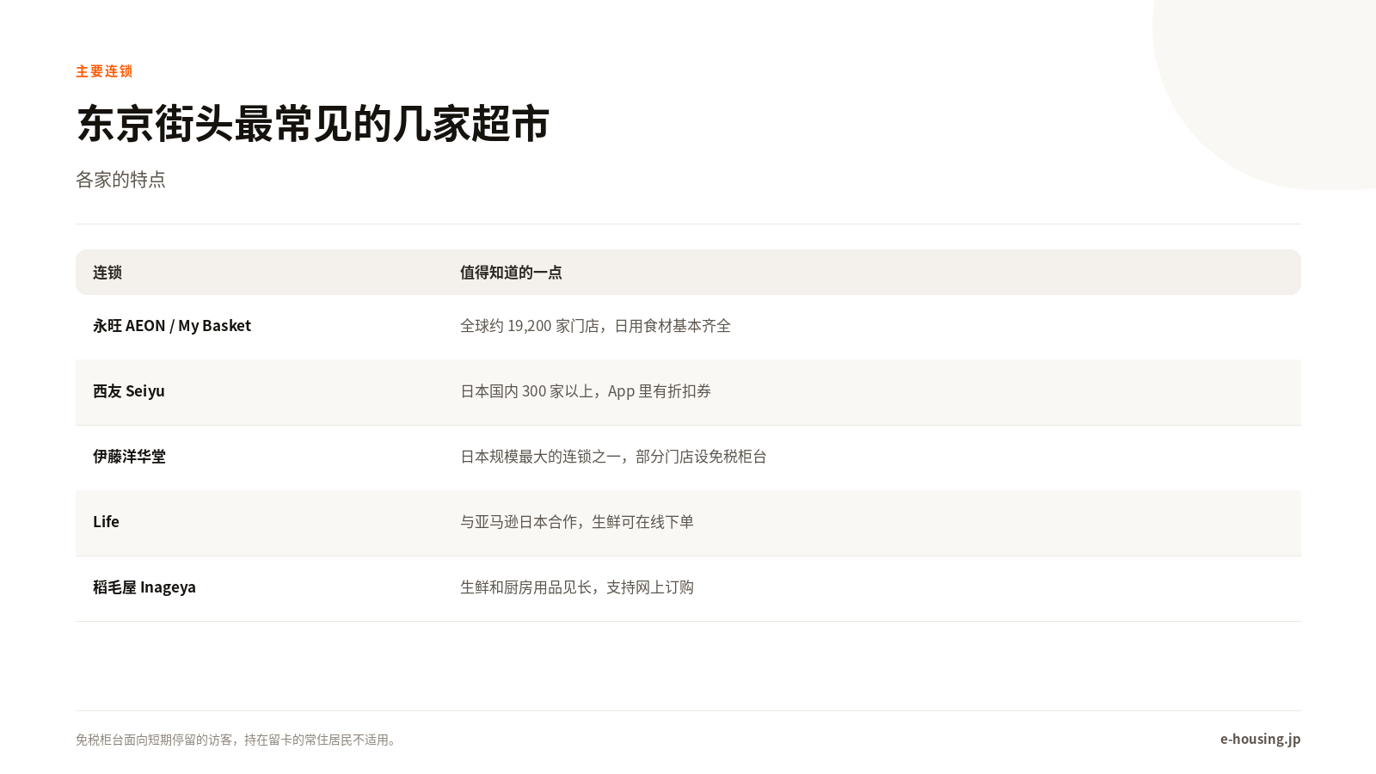
Task: Click the text 全球约 19,200 家门店，日用食材基本齐全
Action: pyautogui.click(x=595, y=326)
